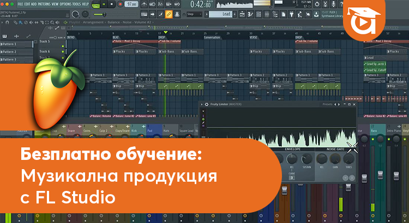Open the Playlist view icon
This screenshot has height=223, width=409.
[242, 14]
